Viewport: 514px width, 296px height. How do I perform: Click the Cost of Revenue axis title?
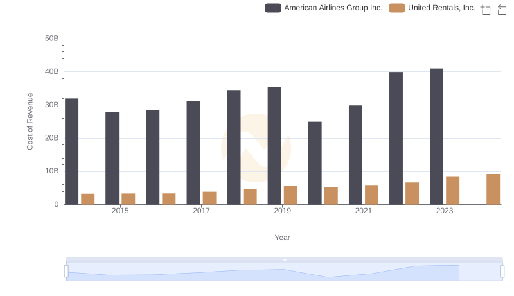(30, 121)
